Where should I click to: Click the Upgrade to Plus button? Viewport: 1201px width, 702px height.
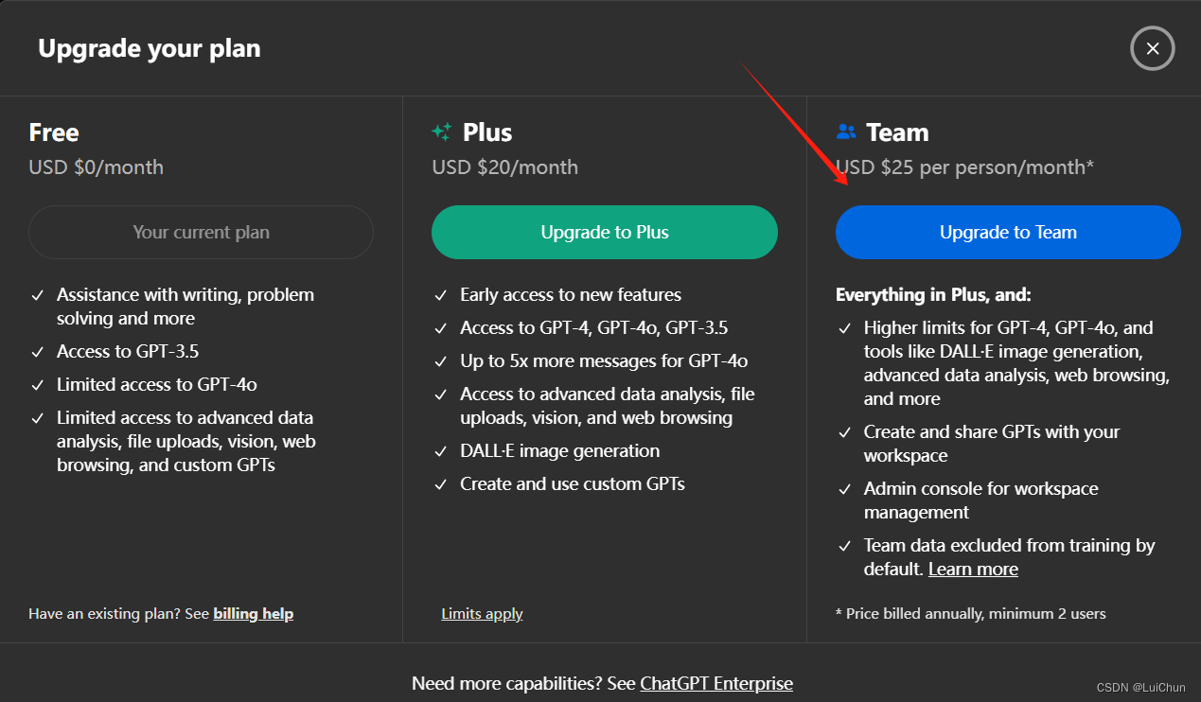tap(605, 232)
